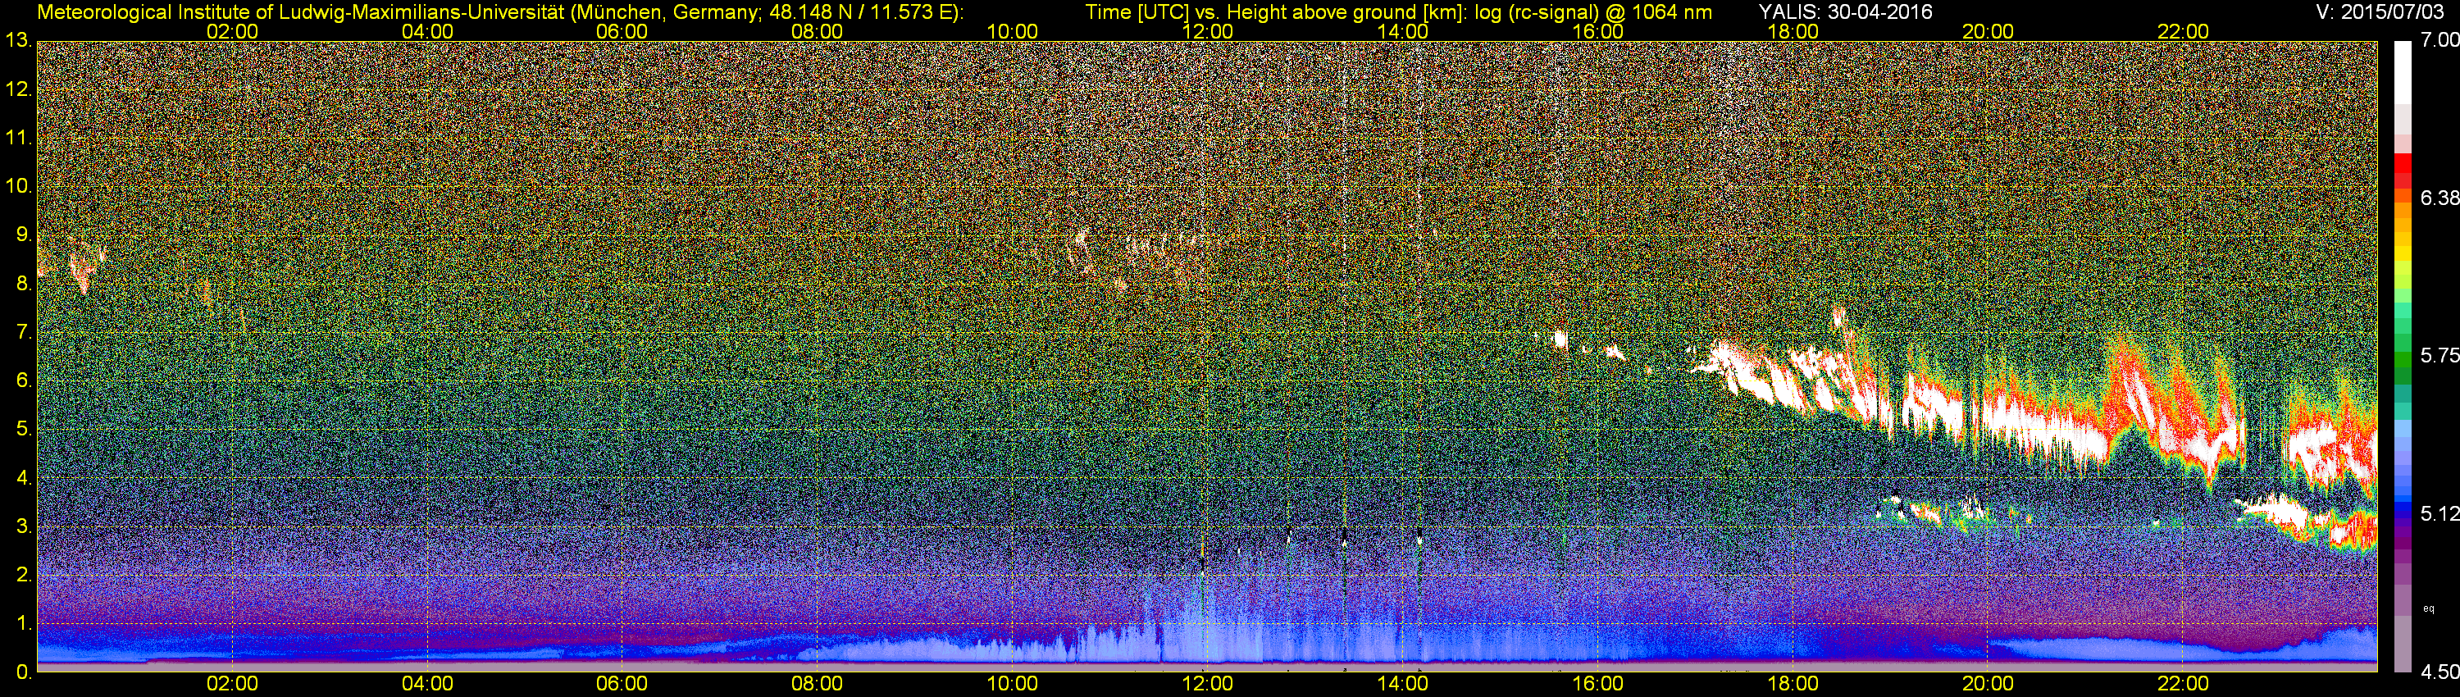Select the 9 km height axis label
Screen dimensions: 2460x697
click(x=24, y=234)
